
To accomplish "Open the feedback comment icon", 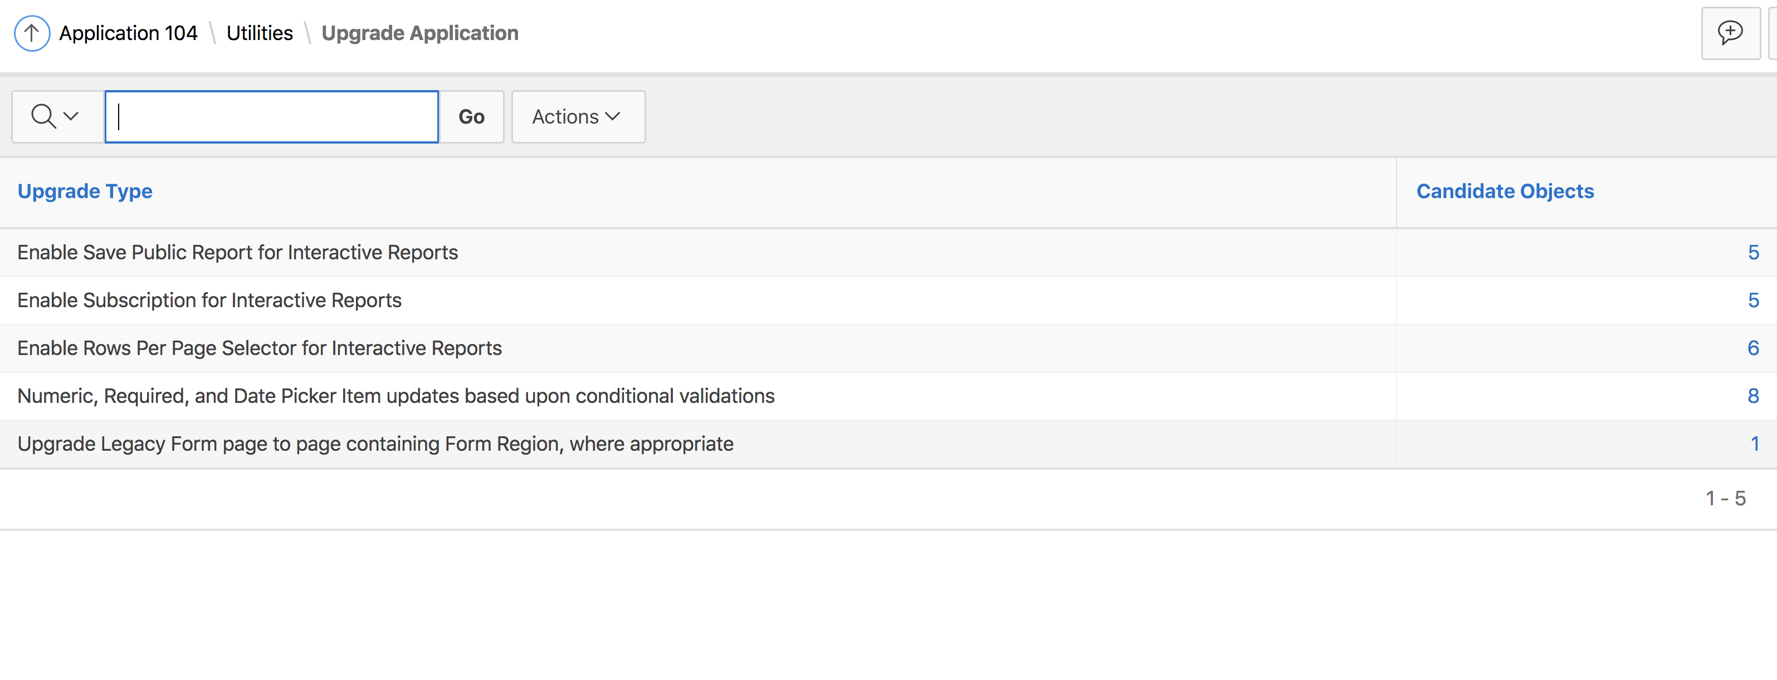I will click(1730, 33).
